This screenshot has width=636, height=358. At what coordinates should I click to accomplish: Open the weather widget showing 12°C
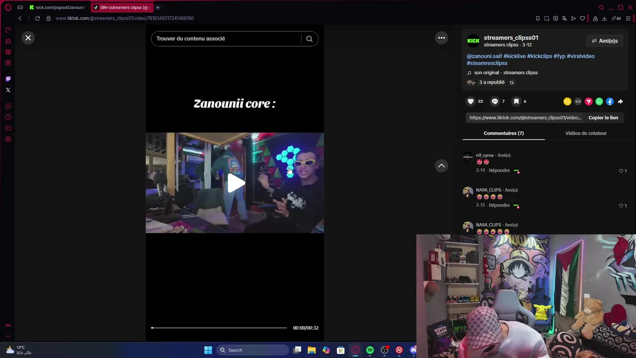18,350
